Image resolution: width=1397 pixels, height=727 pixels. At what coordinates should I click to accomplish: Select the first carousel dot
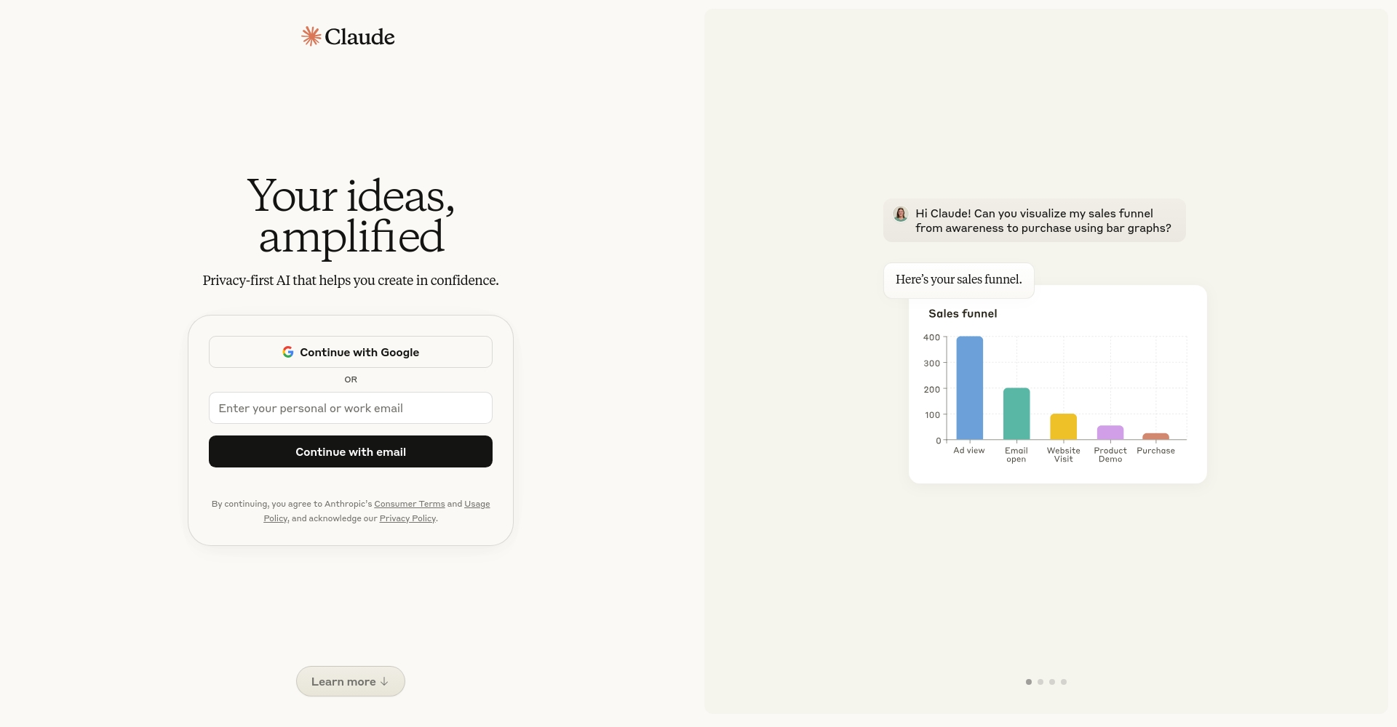pyautogui.click(x=1029, y=682)
